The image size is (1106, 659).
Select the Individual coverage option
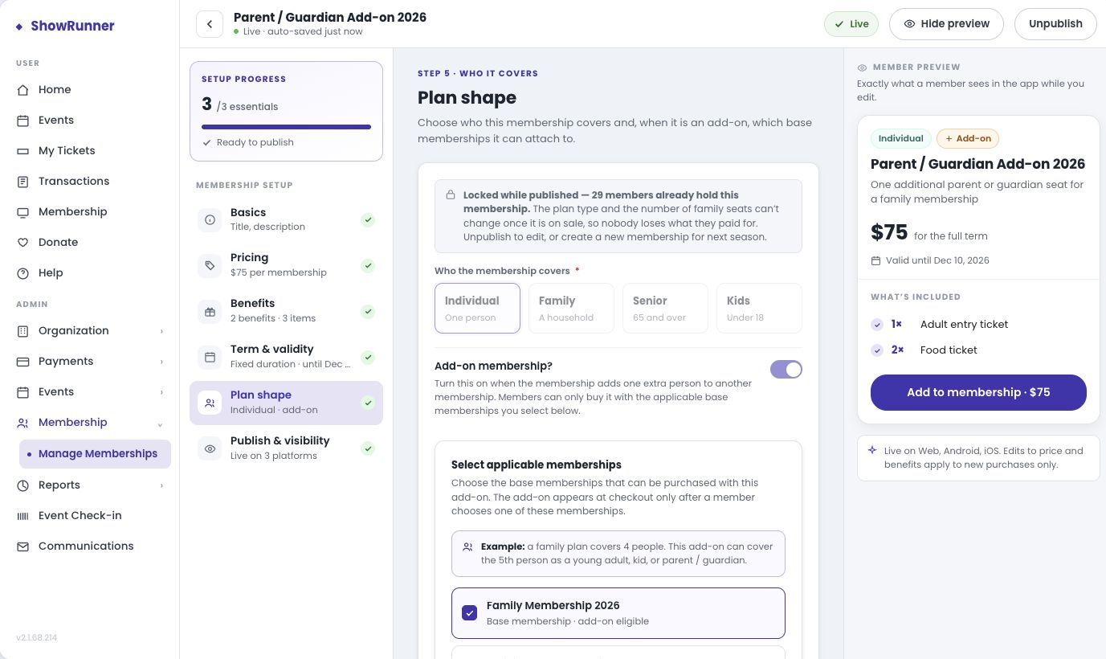477,308
